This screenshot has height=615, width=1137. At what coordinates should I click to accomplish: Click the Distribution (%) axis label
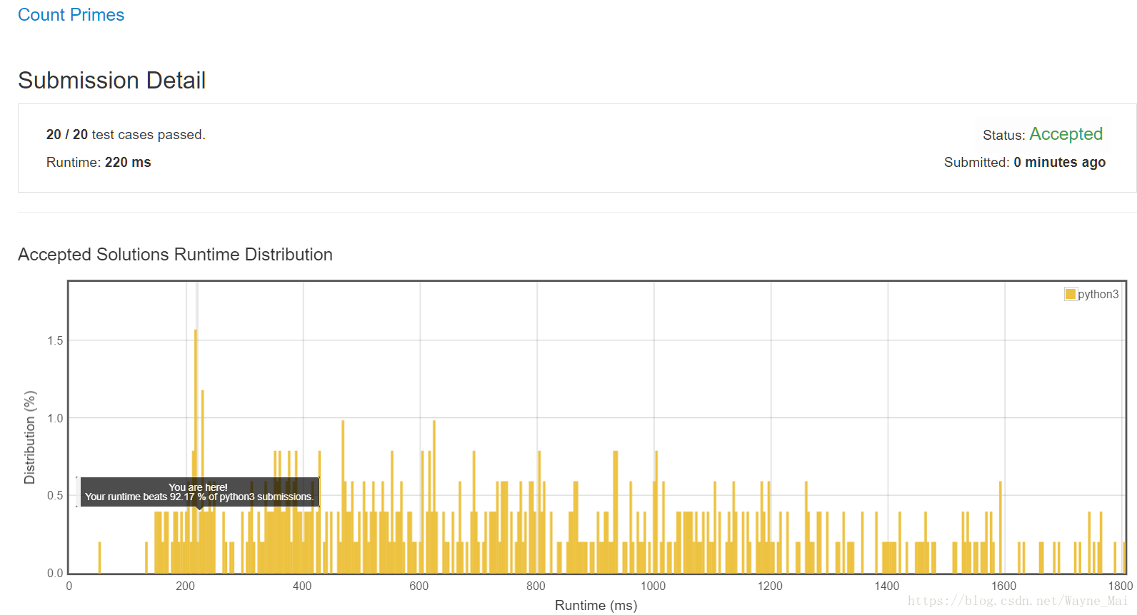click(x=30, y=437)
